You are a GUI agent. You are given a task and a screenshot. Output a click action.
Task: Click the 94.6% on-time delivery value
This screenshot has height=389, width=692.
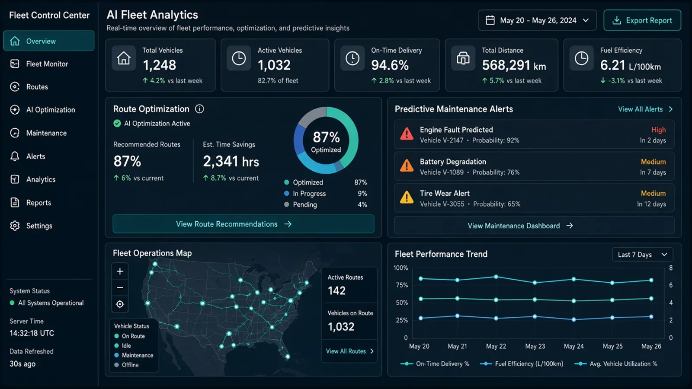[x=390, y=65]
